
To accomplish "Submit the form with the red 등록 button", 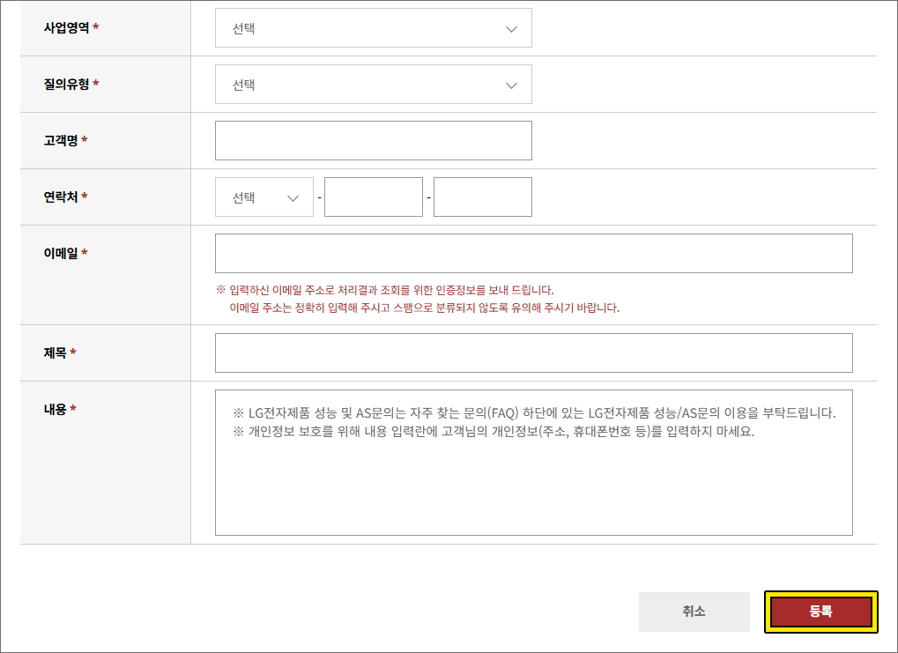I will (x=820, y=612).
